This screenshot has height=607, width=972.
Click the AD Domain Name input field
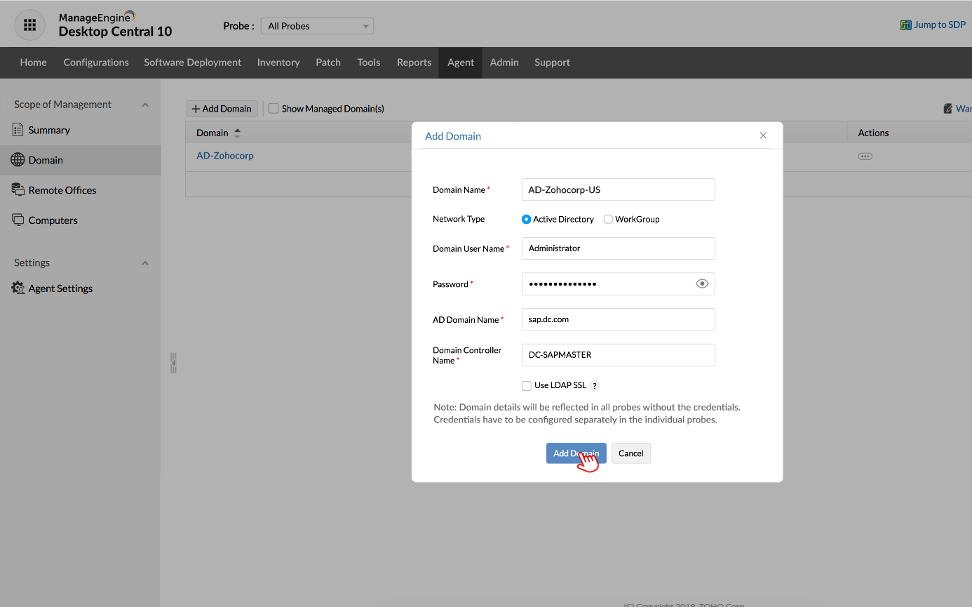click(x=619, y=319)
